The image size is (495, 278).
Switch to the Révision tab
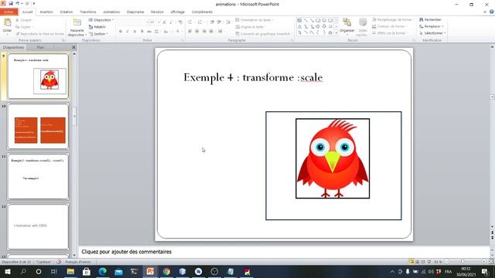click(157, 12)
